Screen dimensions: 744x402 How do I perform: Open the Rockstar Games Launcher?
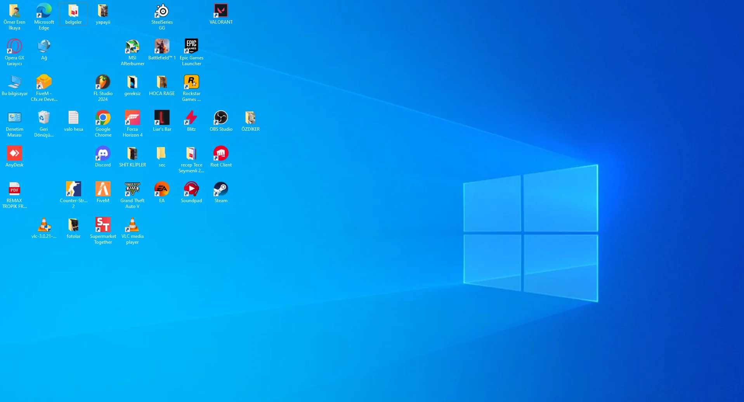point(191,82)
